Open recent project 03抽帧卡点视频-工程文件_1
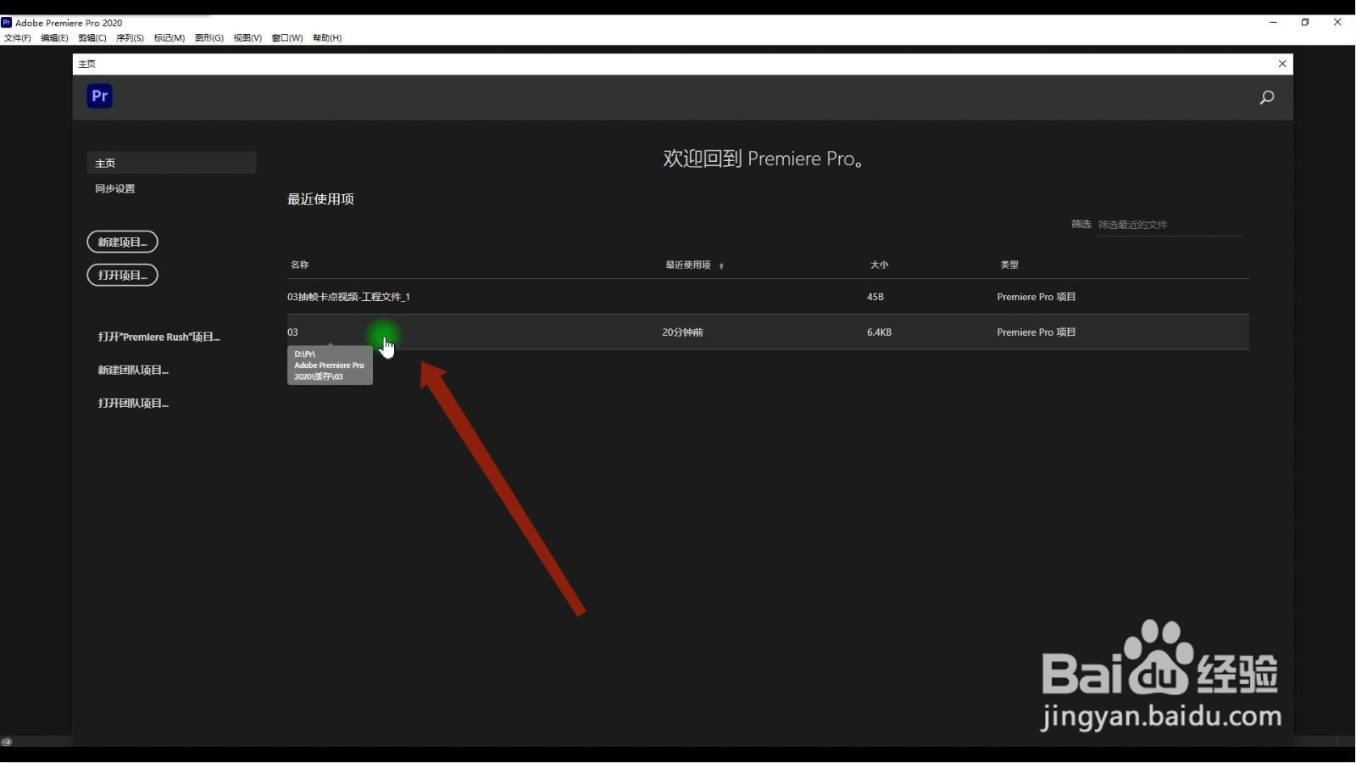Screen dimensions: 1356x763 [x=768, y=297]
